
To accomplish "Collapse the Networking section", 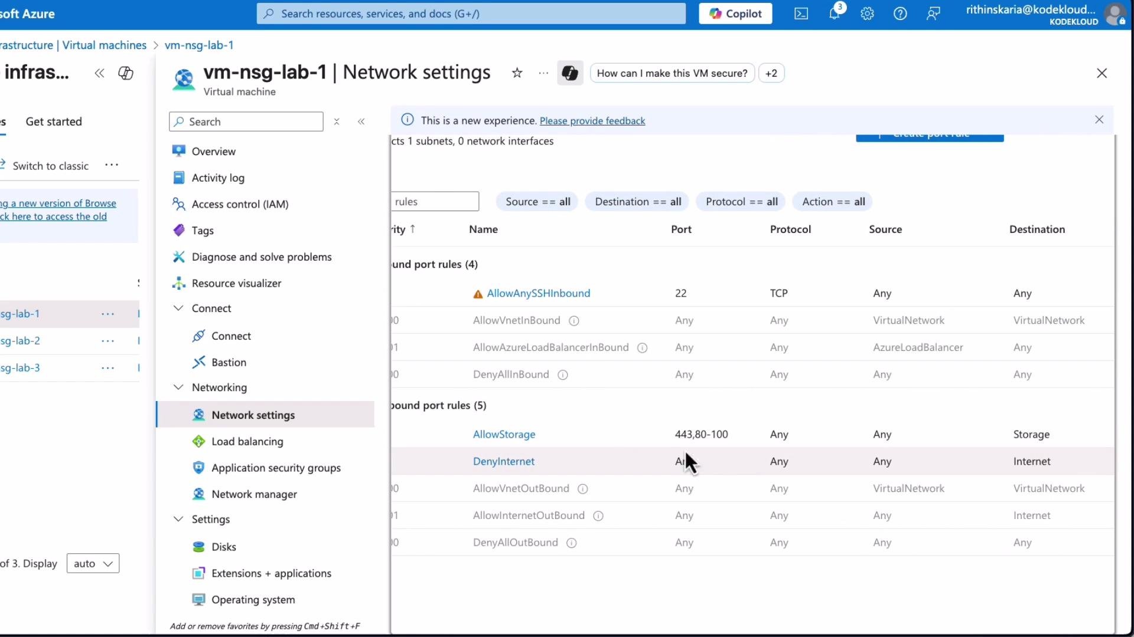I will click(x=178, y=388).
